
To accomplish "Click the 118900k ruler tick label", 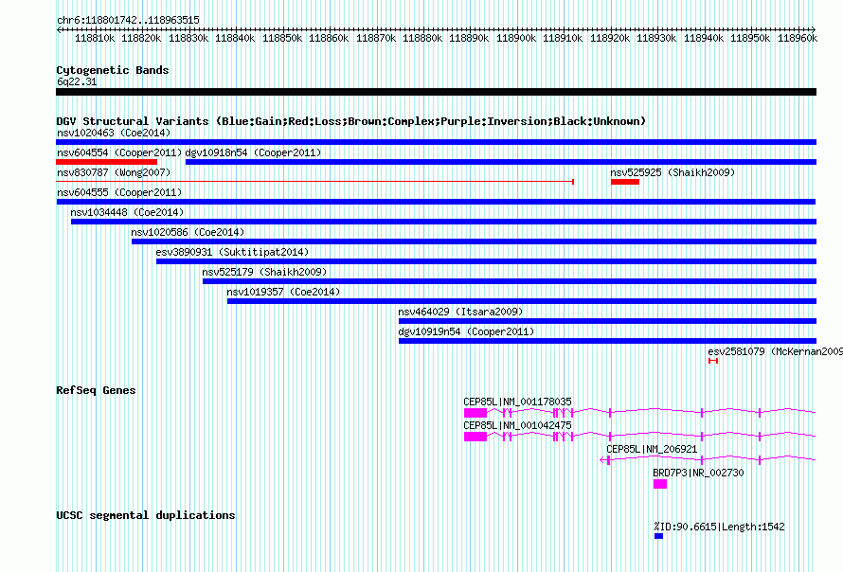I will click(x=516, y=38).
